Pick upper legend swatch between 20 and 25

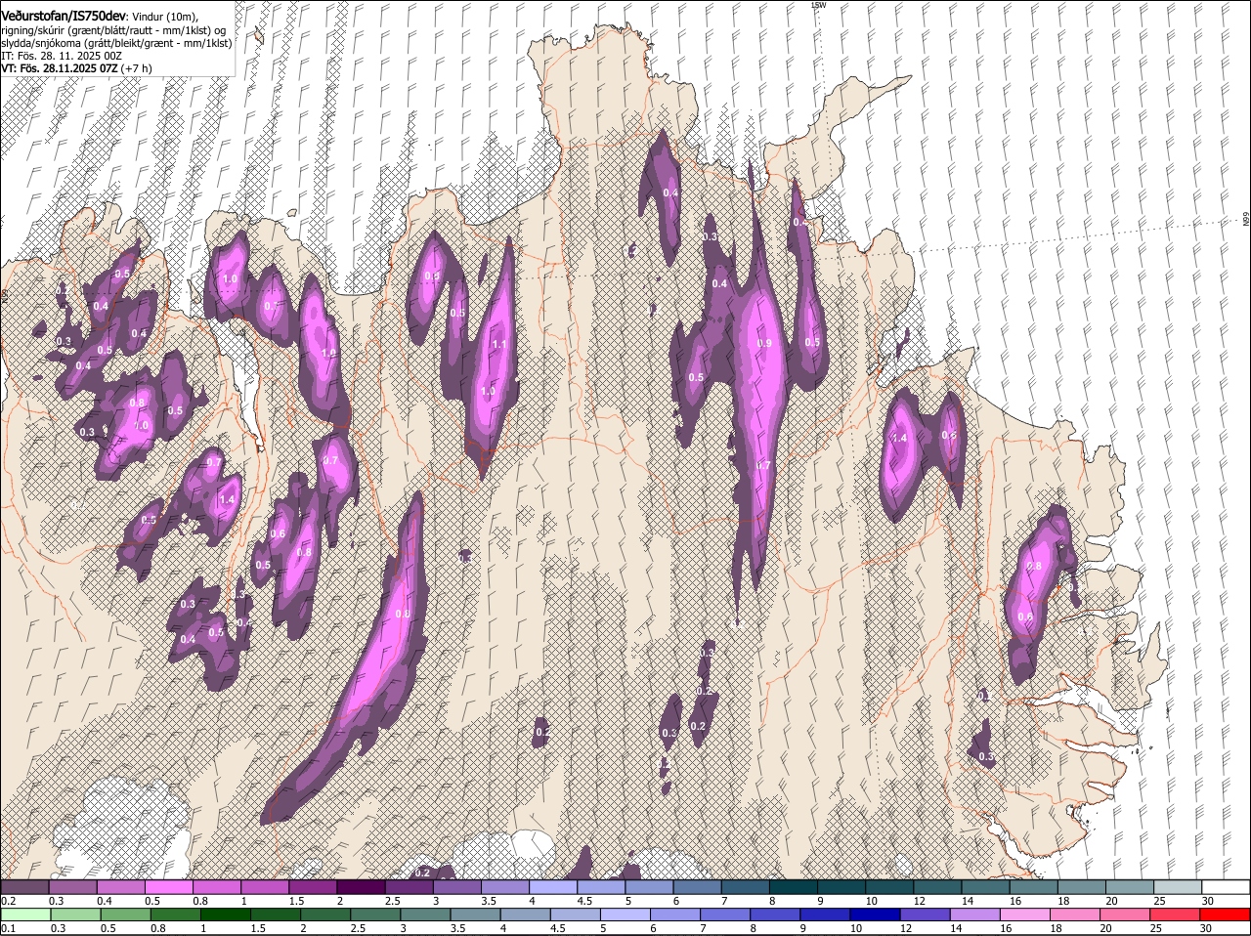click(x=1130, y=887)
